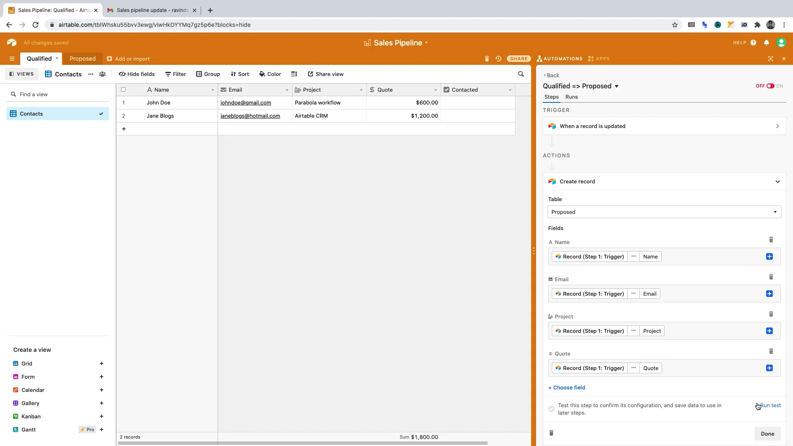This screenshot has width=793, height=446.
Task: Click the Find a view search field
Action: 58,94
